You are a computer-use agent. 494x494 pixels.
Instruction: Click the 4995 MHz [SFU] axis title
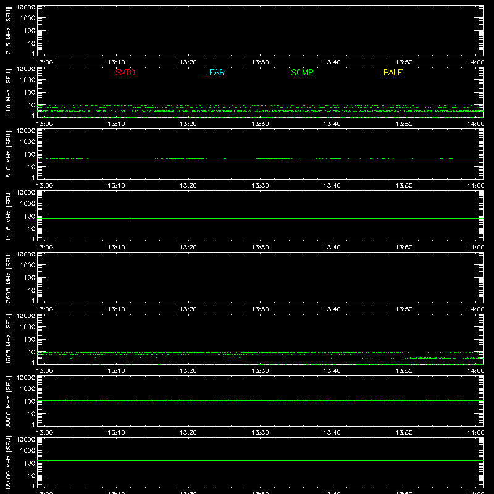coord(8,339)
